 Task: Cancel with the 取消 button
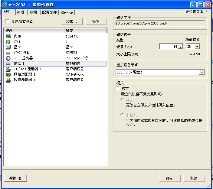coord(194,178)
